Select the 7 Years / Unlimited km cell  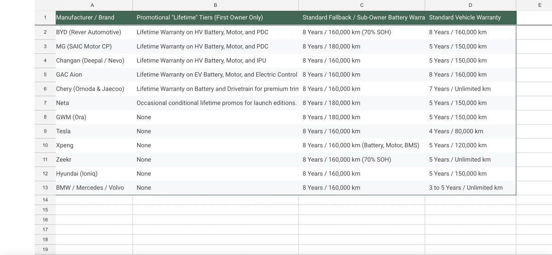[470, 89]
